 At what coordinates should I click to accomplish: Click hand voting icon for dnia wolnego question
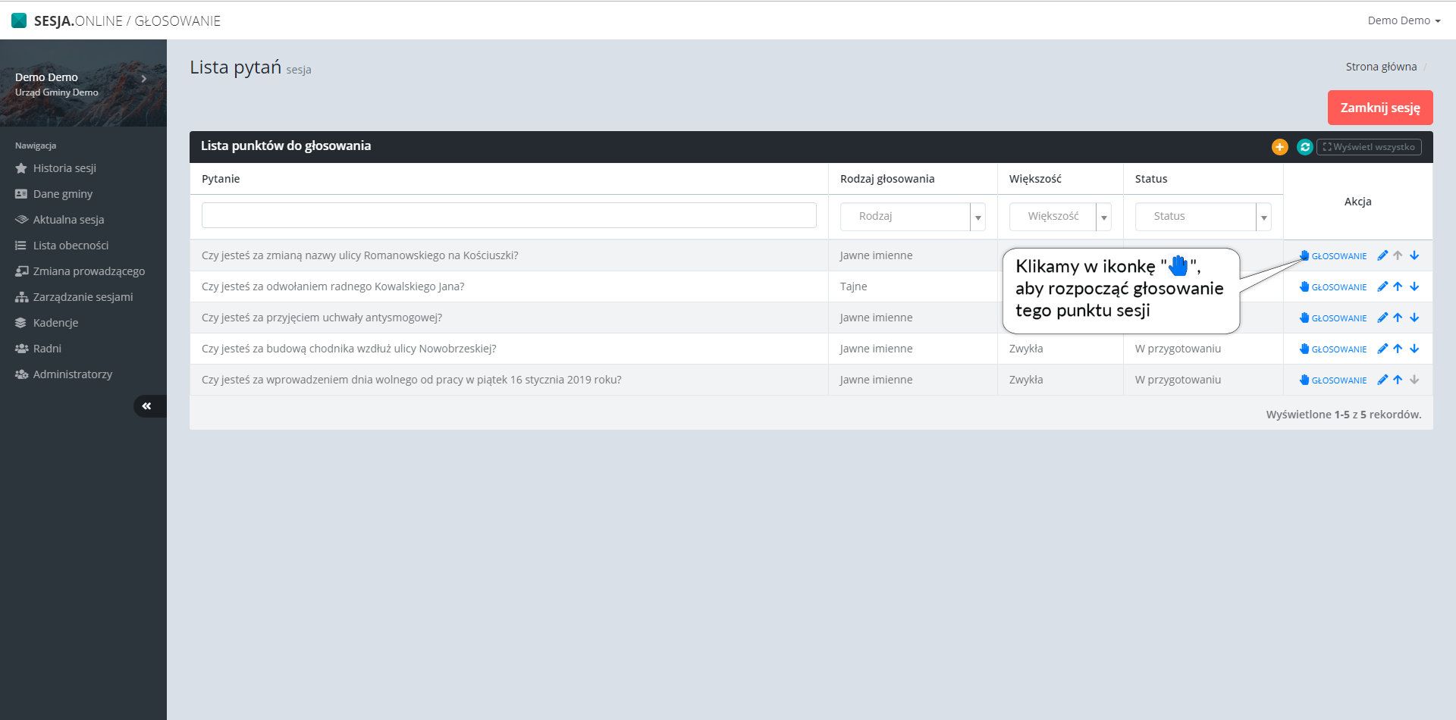pos(1304,380)
